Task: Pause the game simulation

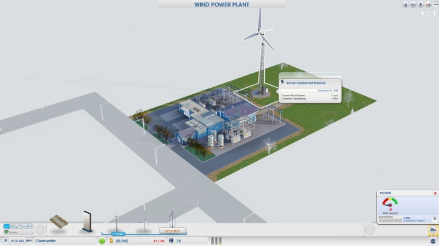Action: pos(6,240)
